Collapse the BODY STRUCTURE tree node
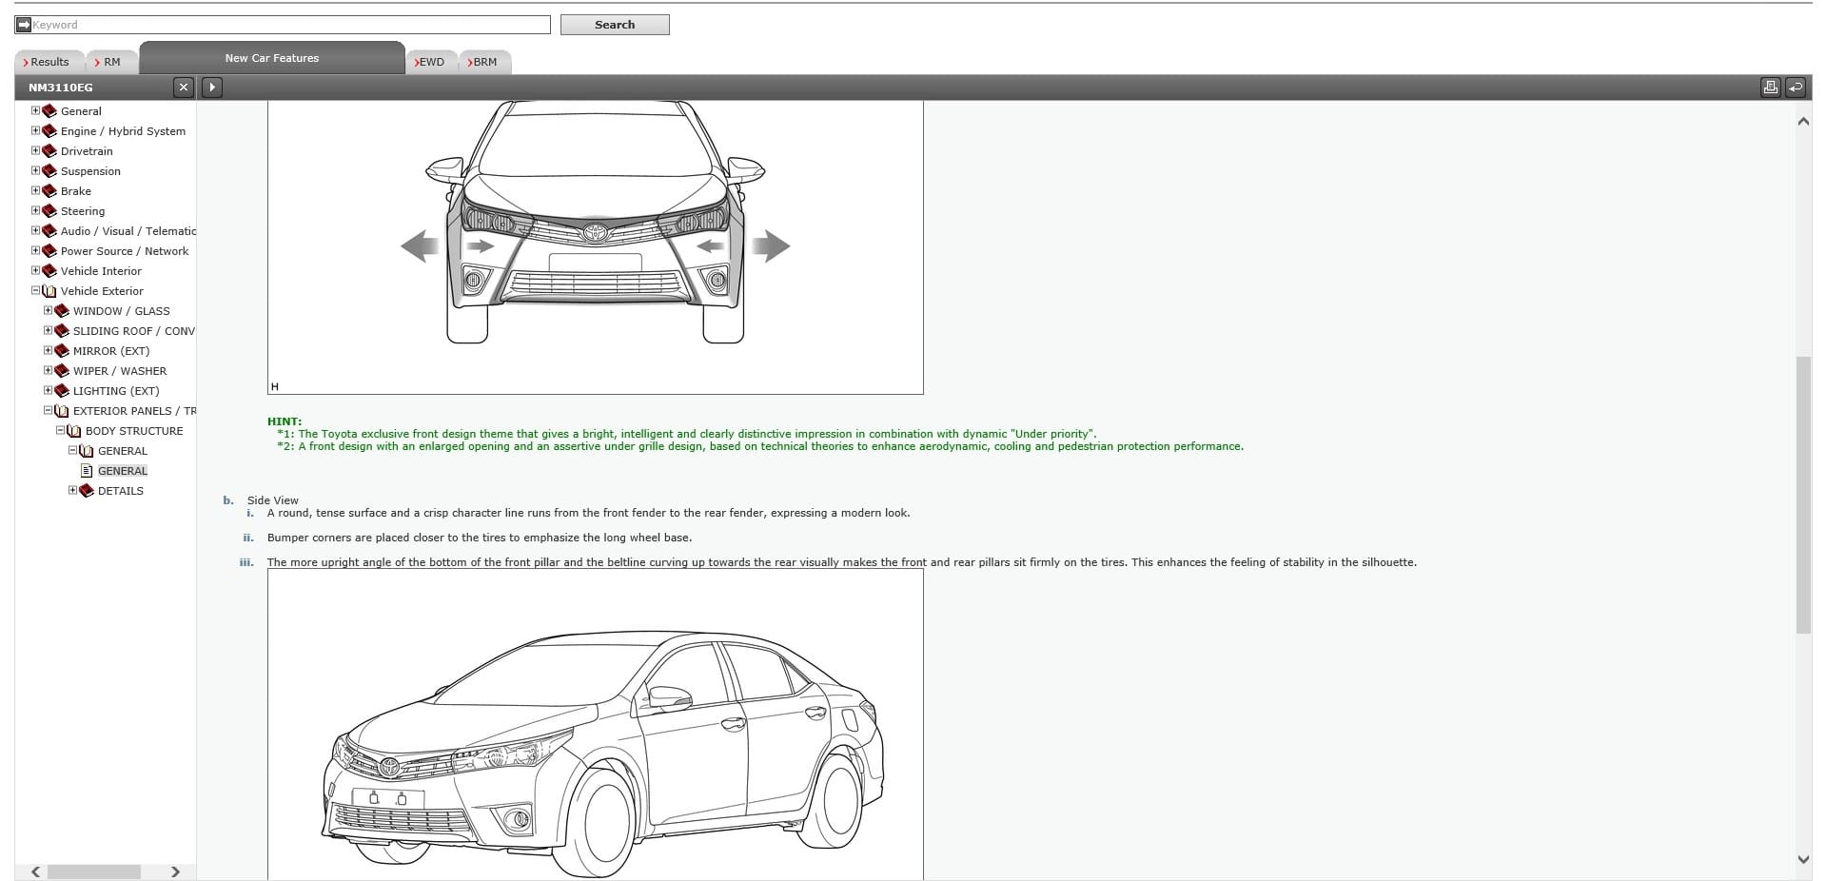1827x881 pixels. [62, 430]
